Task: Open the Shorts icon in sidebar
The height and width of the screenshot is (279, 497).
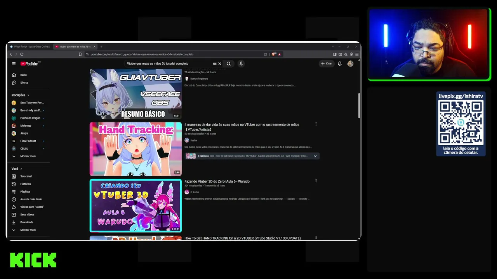Action: (x=14, y=83)
